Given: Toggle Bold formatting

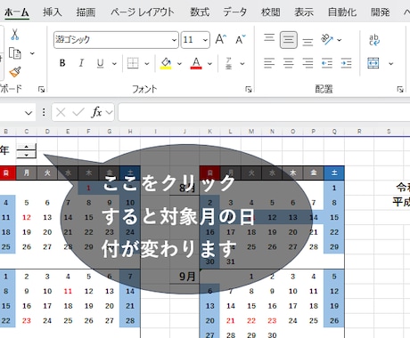Looking at the screenshot, I should [62, 63].
